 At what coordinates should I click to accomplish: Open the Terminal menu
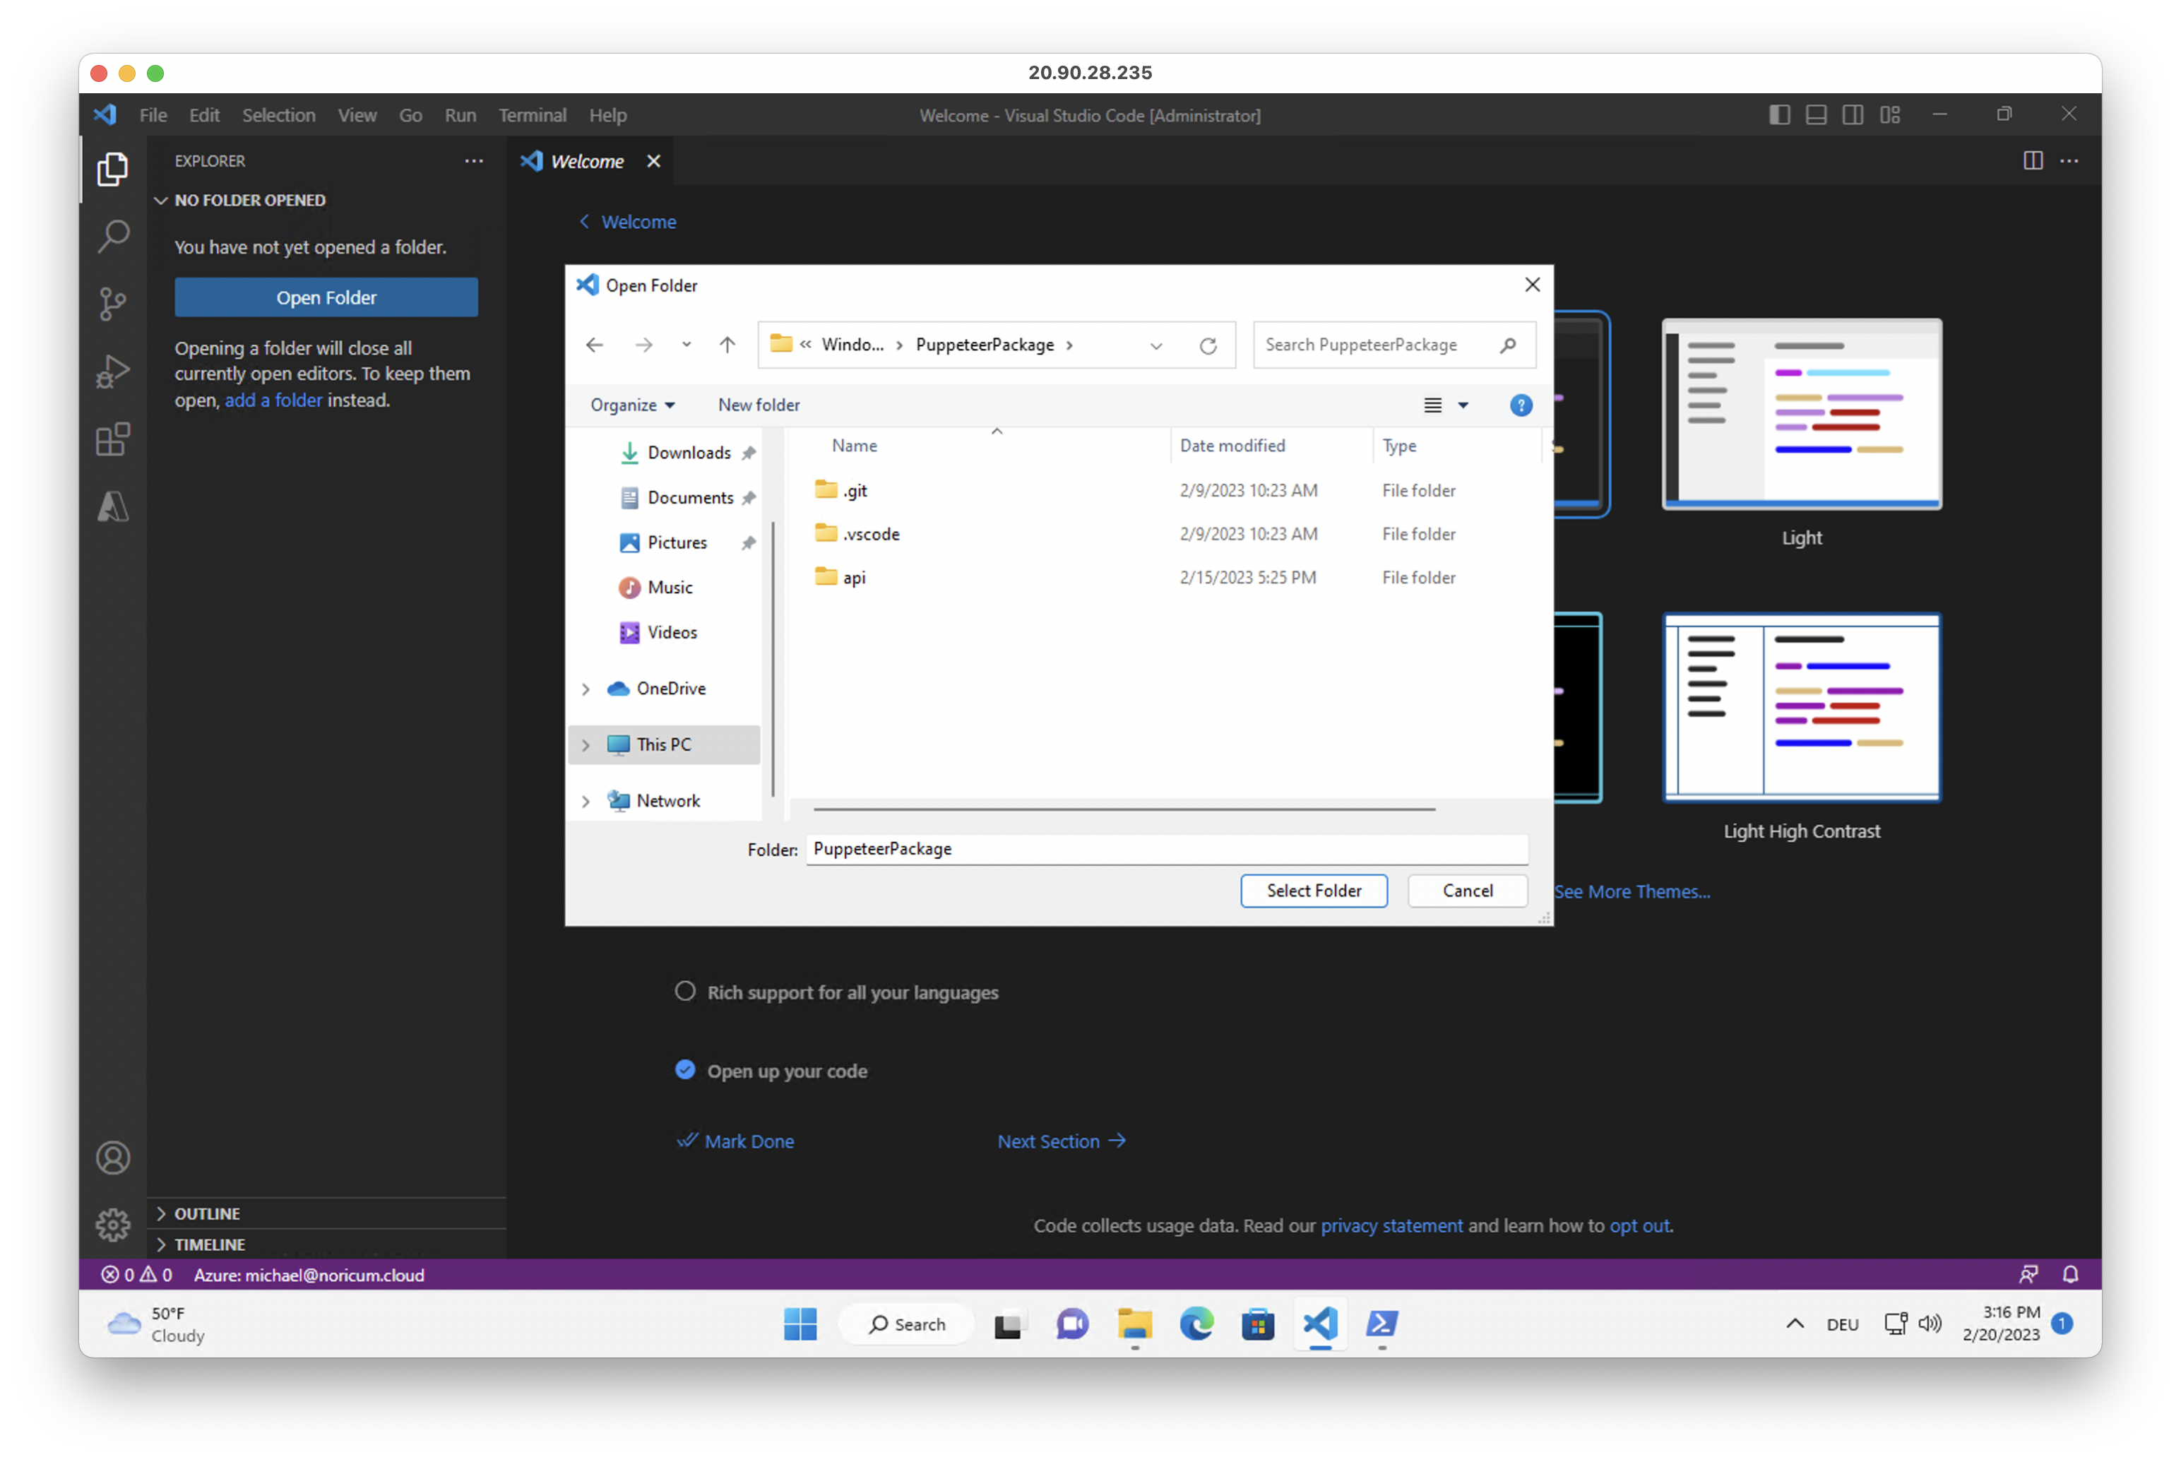(x=533, y=116)
